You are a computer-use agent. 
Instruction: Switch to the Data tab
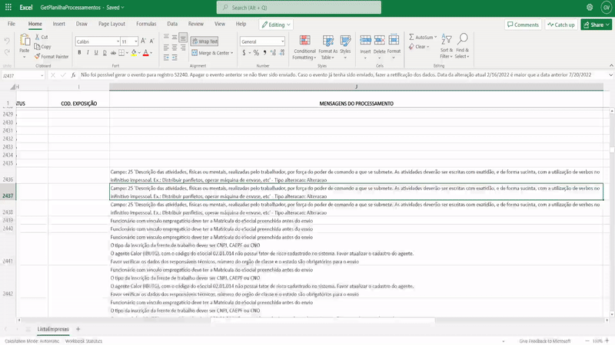172,24
